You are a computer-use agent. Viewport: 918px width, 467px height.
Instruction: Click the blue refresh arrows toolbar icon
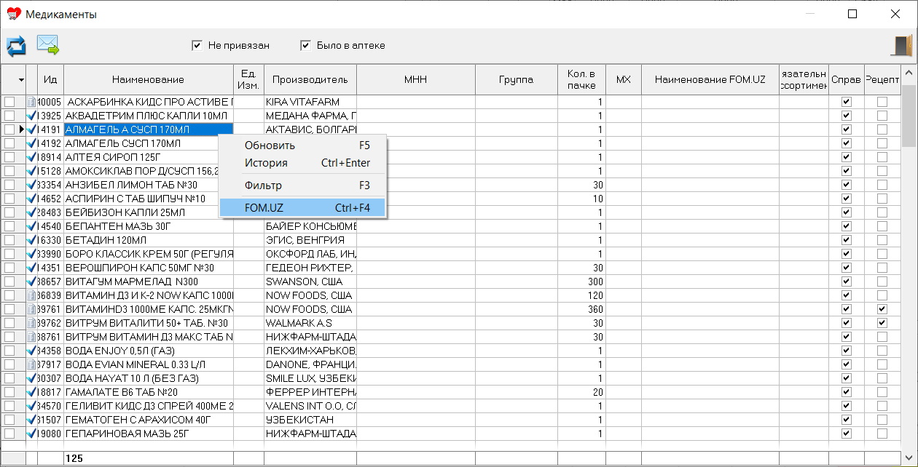16,46
